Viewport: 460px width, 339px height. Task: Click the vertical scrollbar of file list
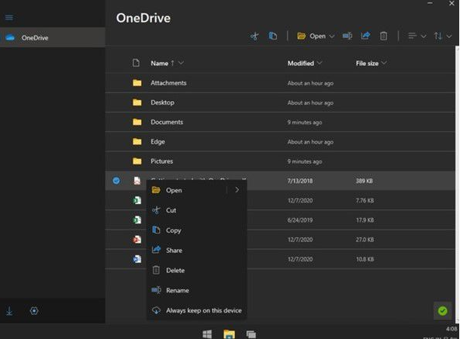click(458, 185)
